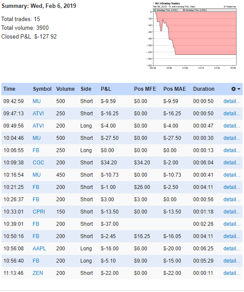This screenshot has width=244, height=292.
Task: Click the $16.25 Pos MFE value
Action: [x=142, y=236]
